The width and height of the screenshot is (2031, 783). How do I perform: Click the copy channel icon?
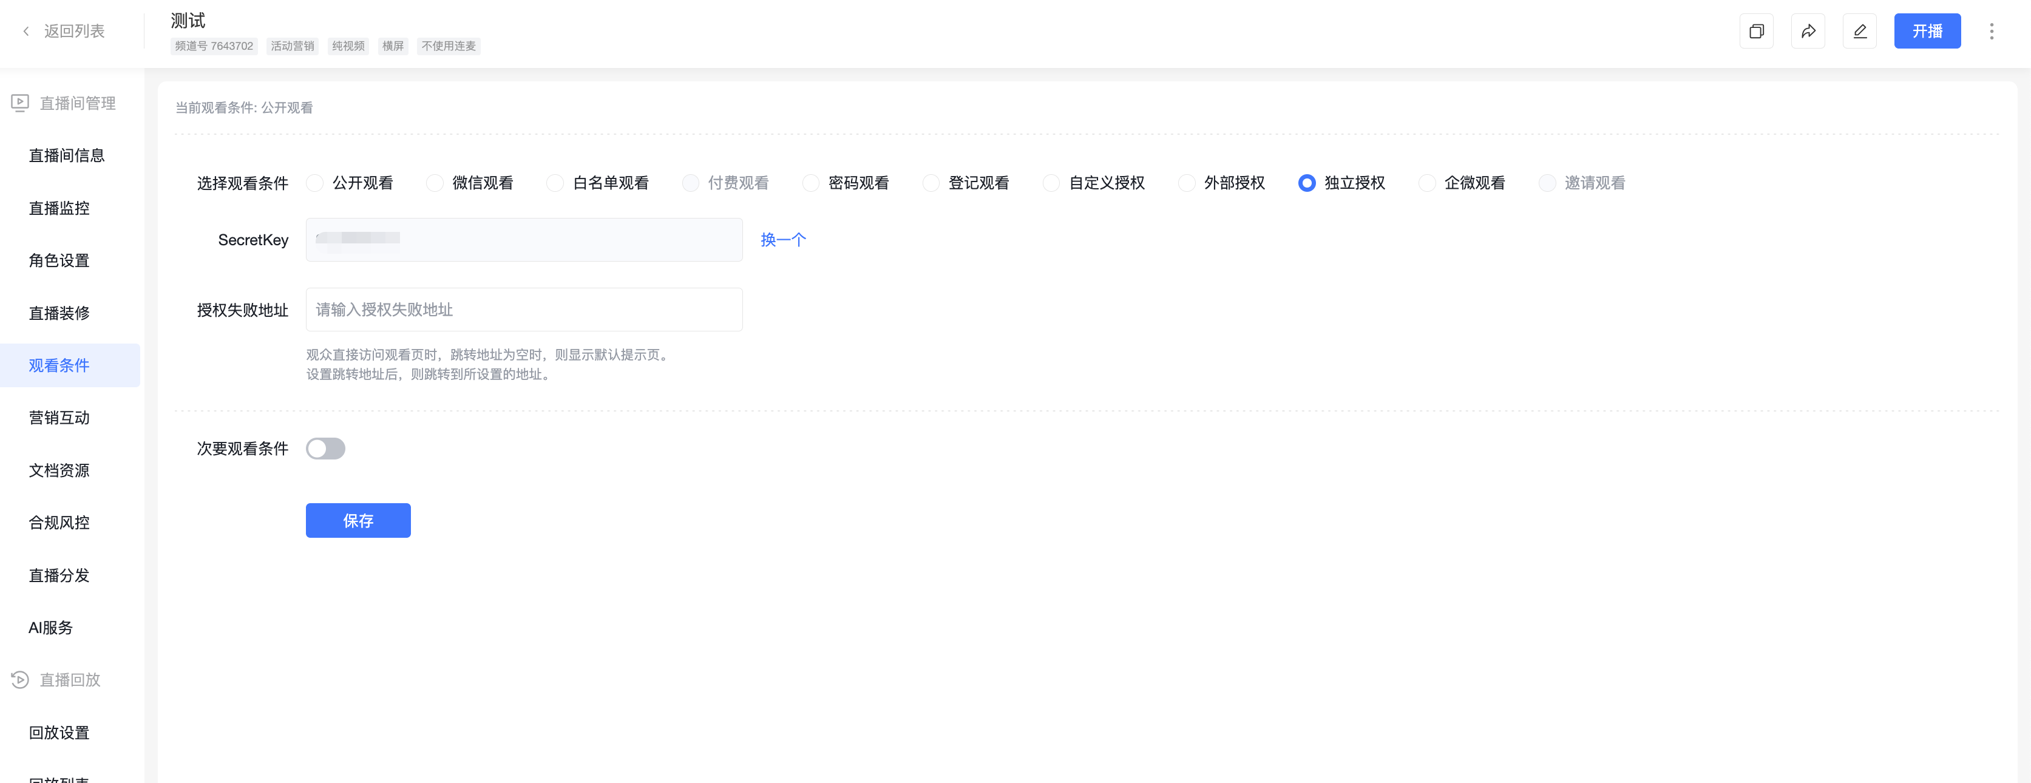tap(1756, 32)
